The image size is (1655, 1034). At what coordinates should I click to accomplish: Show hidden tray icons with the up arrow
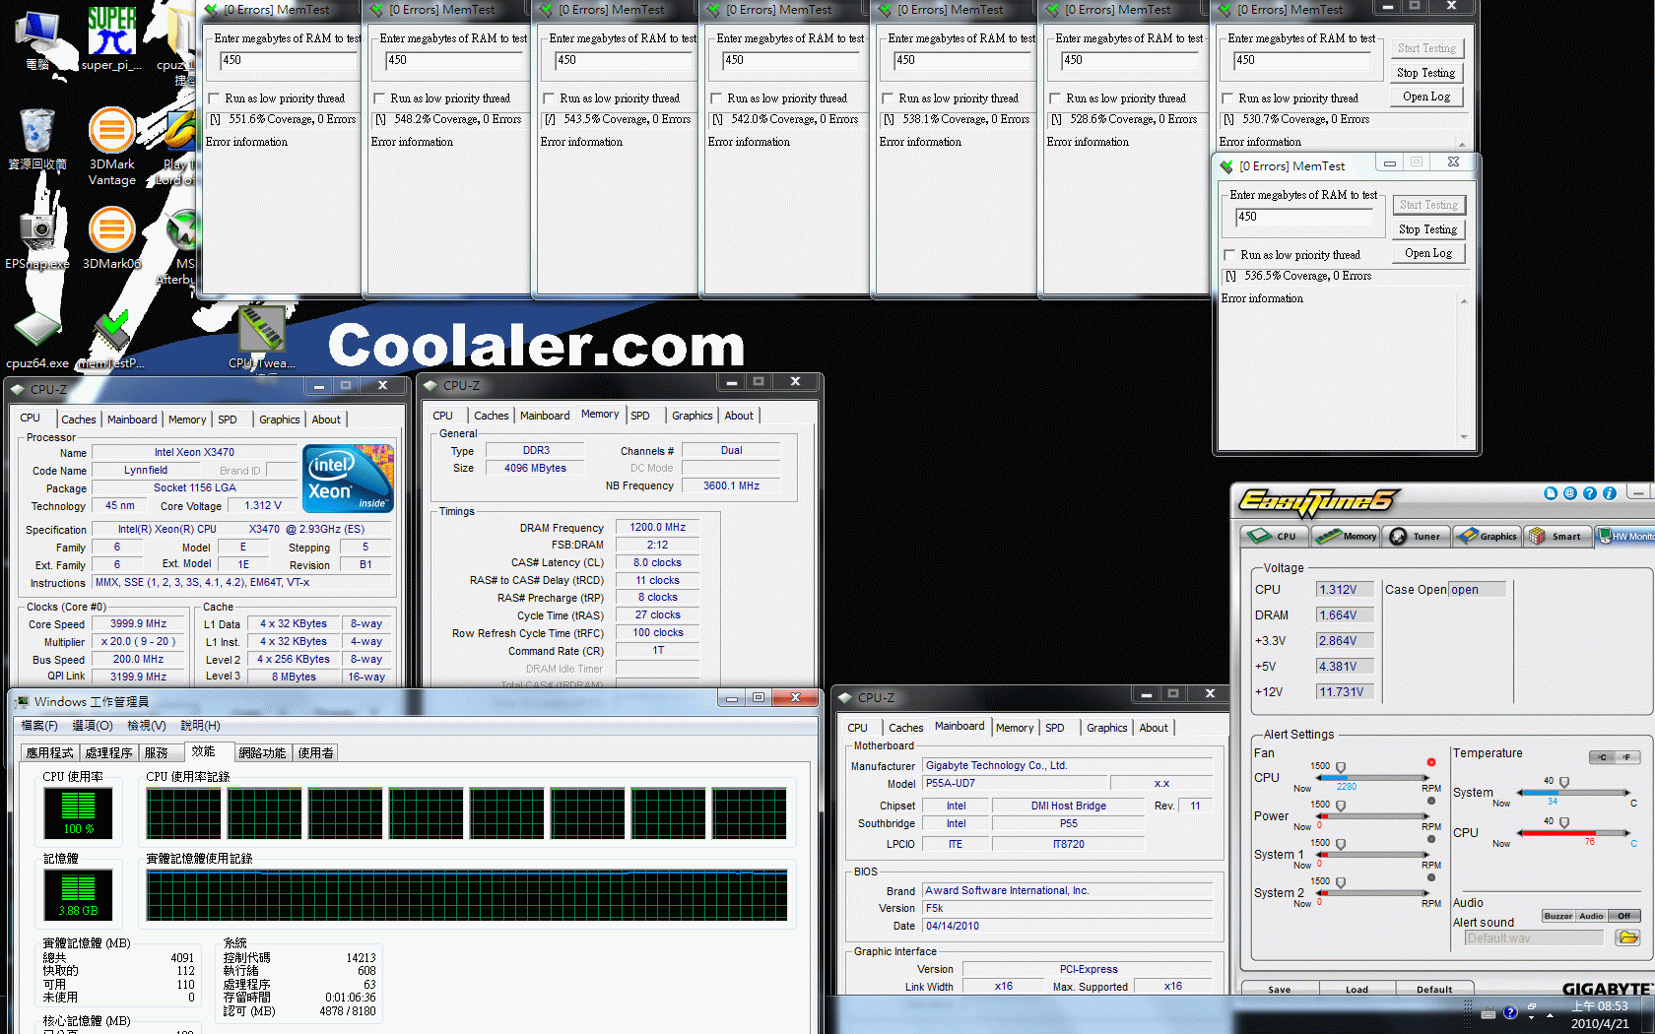pos(1550,1014)
